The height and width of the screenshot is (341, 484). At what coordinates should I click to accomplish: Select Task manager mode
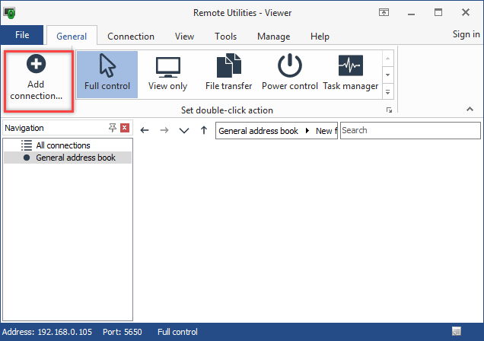point(350,75)
